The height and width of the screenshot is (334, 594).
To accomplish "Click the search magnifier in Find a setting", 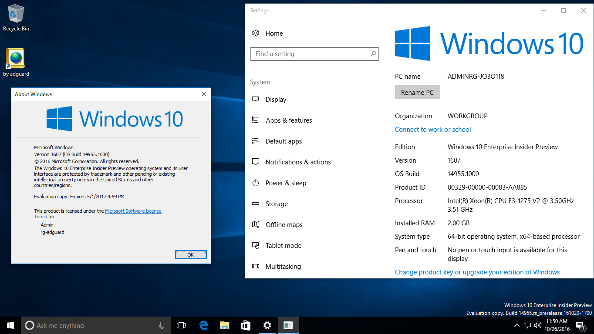I will tap(373, 54).
